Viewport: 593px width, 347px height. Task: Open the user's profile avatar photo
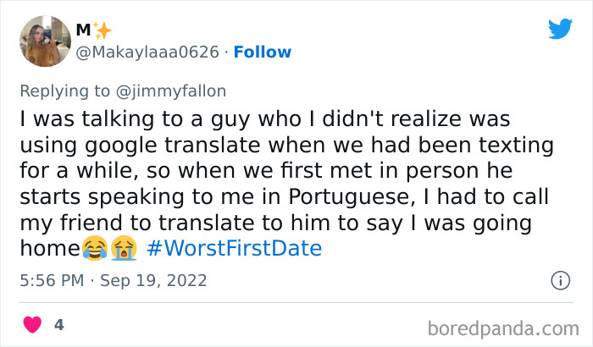(45, 41)
